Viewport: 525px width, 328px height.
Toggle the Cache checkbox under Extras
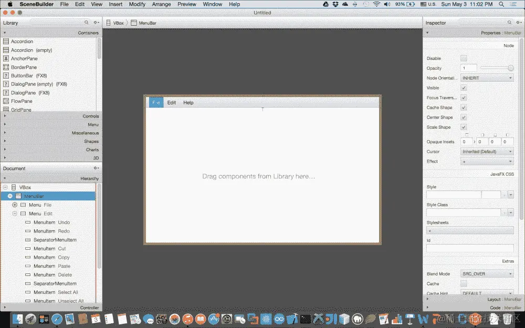pos(464,283)
